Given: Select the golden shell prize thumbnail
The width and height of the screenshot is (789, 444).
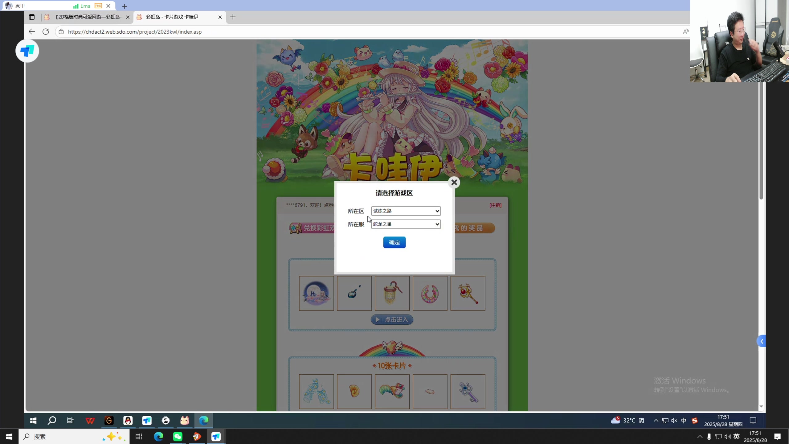Looking at the screenshot, I should pos(354,392).
